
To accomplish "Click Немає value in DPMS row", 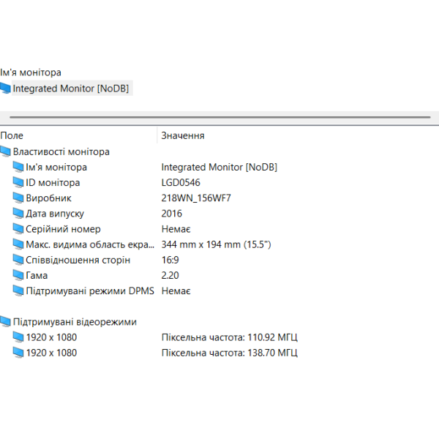I will click(176, 290).
